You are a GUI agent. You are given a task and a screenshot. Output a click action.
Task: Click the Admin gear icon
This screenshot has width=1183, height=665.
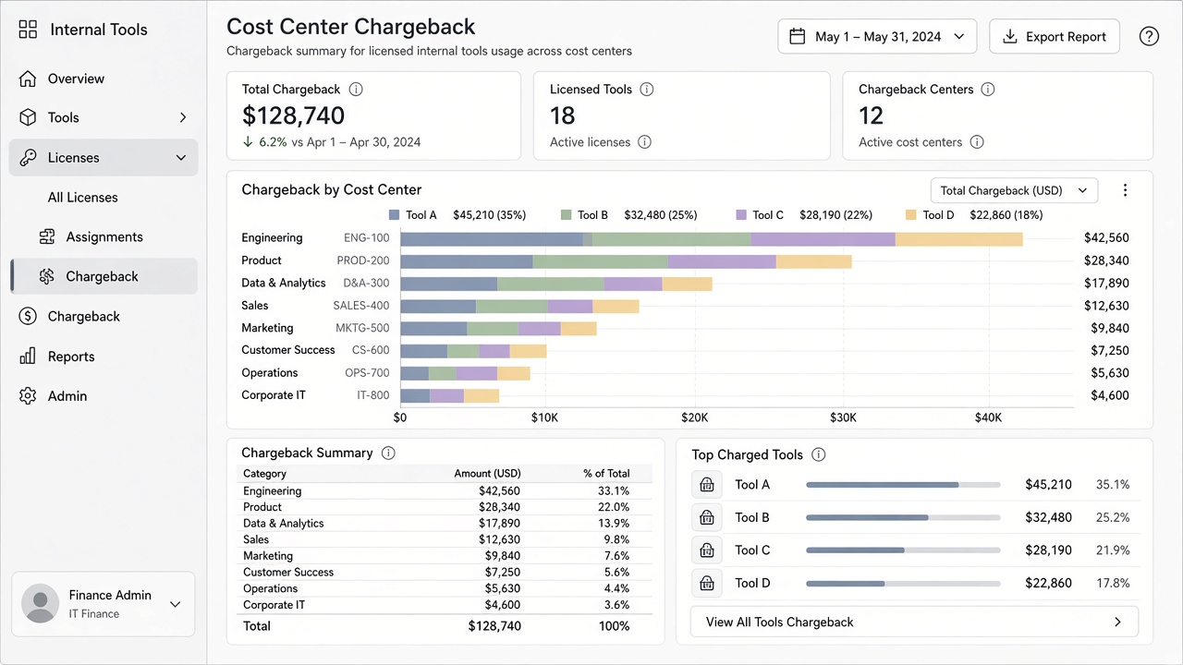pos(28,396)
